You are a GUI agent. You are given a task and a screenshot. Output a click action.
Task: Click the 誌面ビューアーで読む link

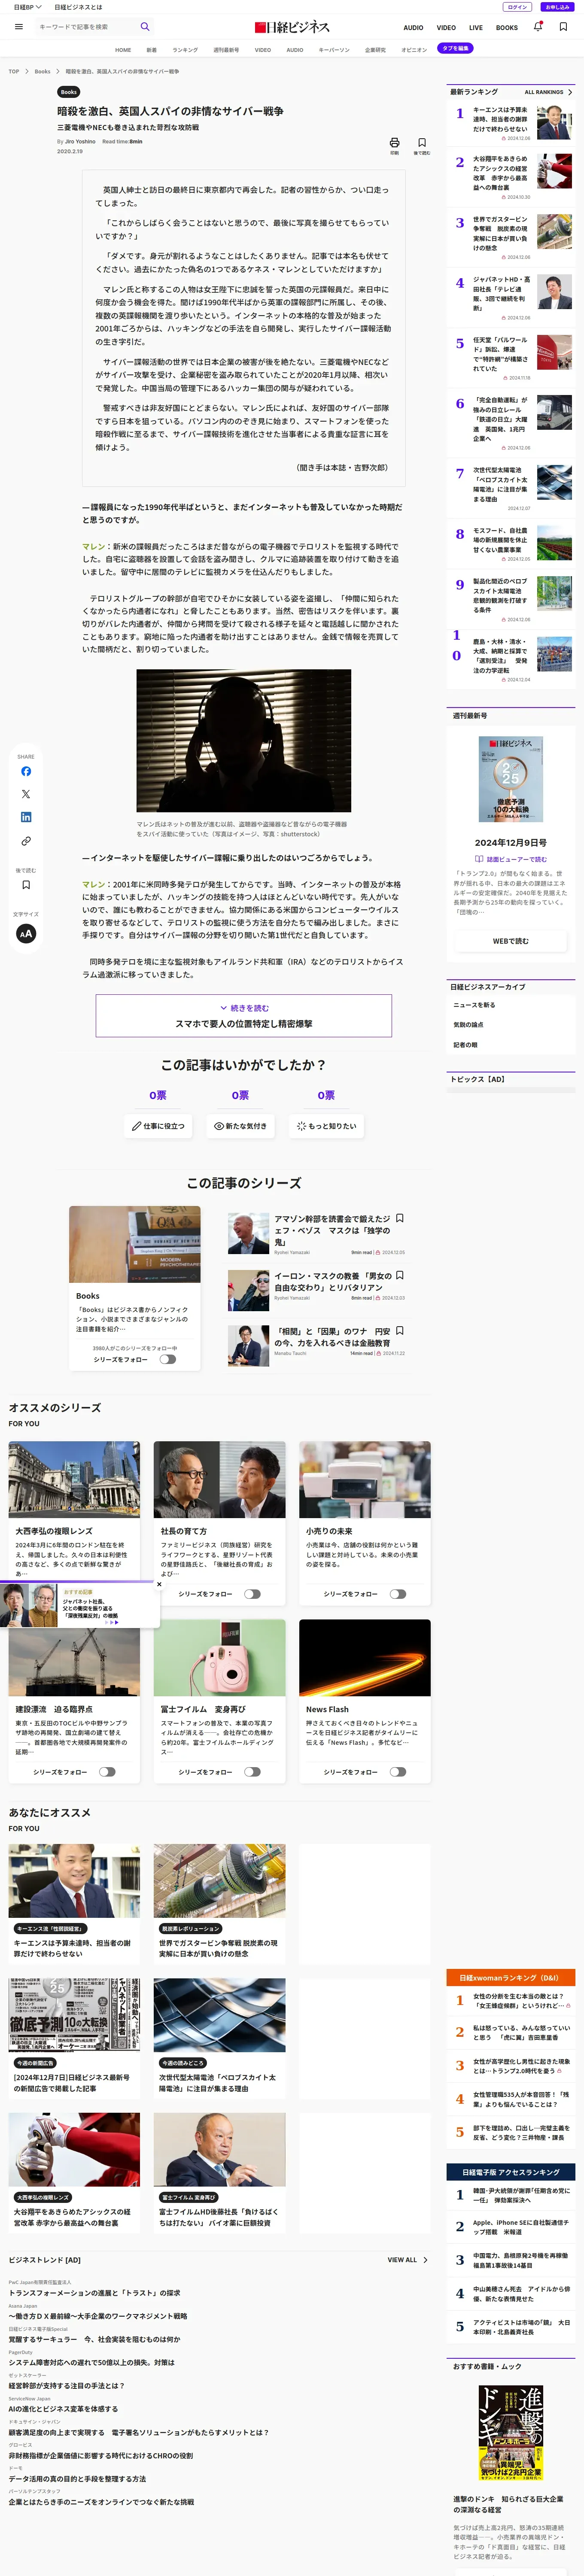point(511,859)
